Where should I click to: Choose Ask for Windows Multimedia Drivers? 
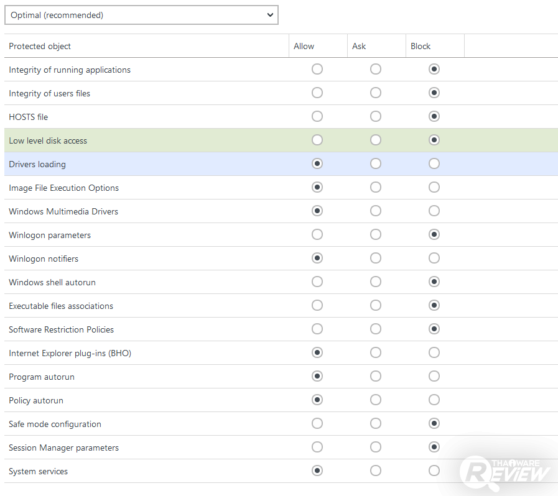tap(376, 211)
